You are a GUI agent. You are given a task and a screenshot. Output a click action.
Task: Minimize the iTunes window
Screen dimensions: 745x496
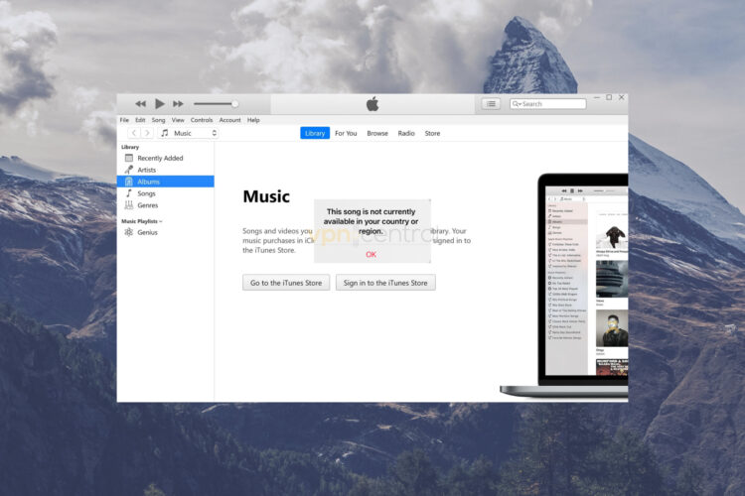597,97
